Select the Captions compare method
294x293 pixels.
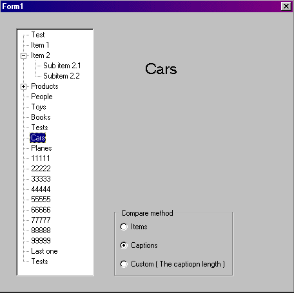click(124, 245)
